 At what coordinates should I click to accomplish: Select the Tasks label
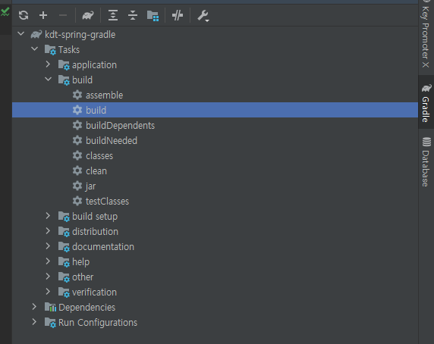click(x=69, y=50)
